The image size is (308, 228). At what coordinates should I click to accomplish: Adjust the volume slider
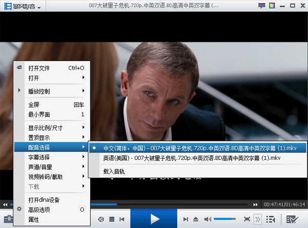[225, 219]
